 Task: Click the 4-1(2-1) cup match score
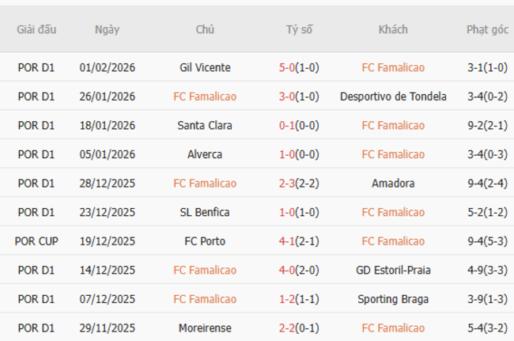299,241
